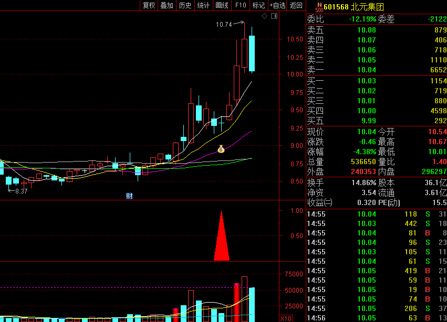Click 涨跌 value -0.46
The height and width of the screenshot is (322, 447).
point(368,142)
